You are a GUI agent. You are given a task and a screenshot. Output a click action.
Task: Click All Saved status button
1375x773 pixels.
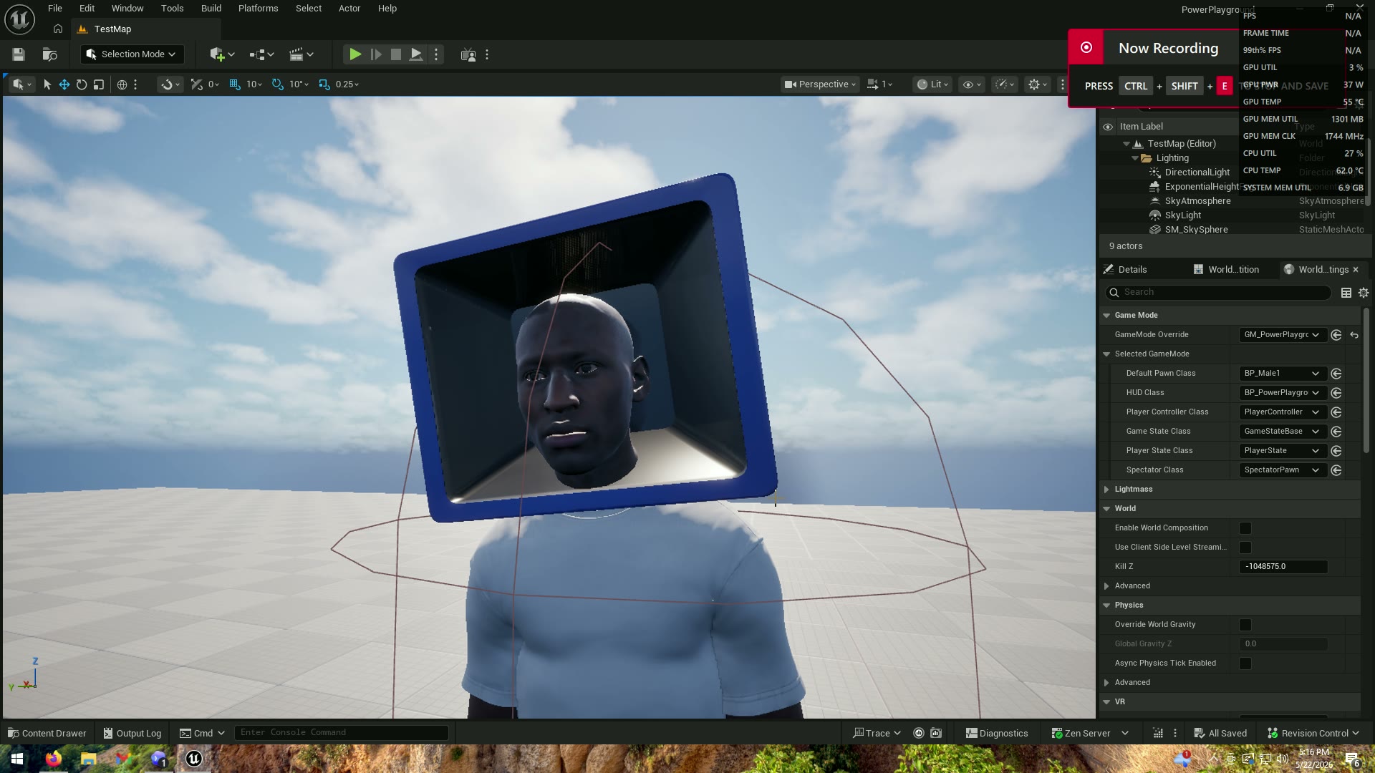pyautogui.click(x=1220, y=733)
